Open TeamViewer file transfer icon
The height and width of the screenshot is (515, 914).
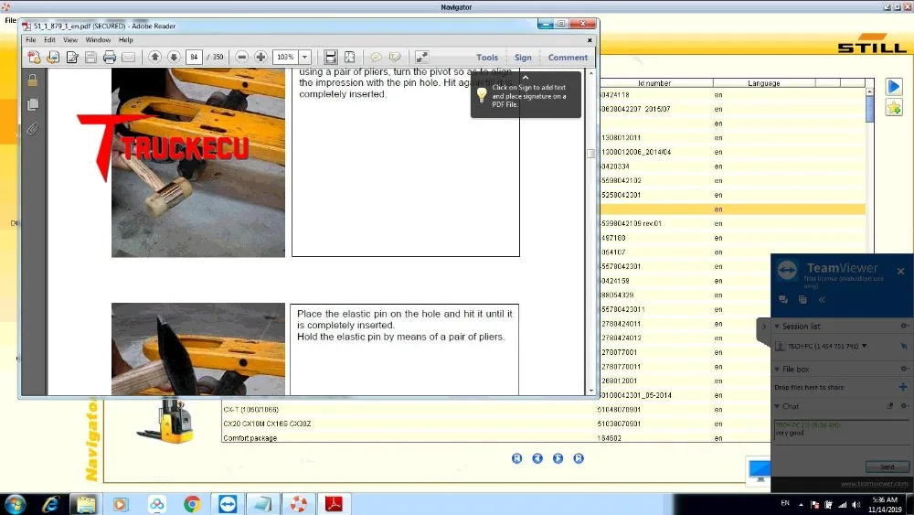802,299
